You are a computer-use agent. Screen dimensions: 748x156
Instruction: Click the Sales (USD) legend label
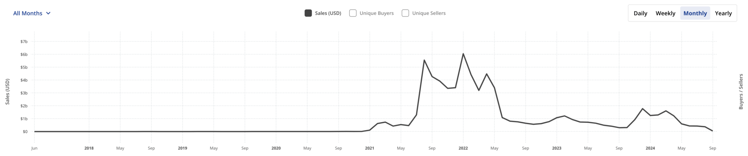click(x=328, y=13)
